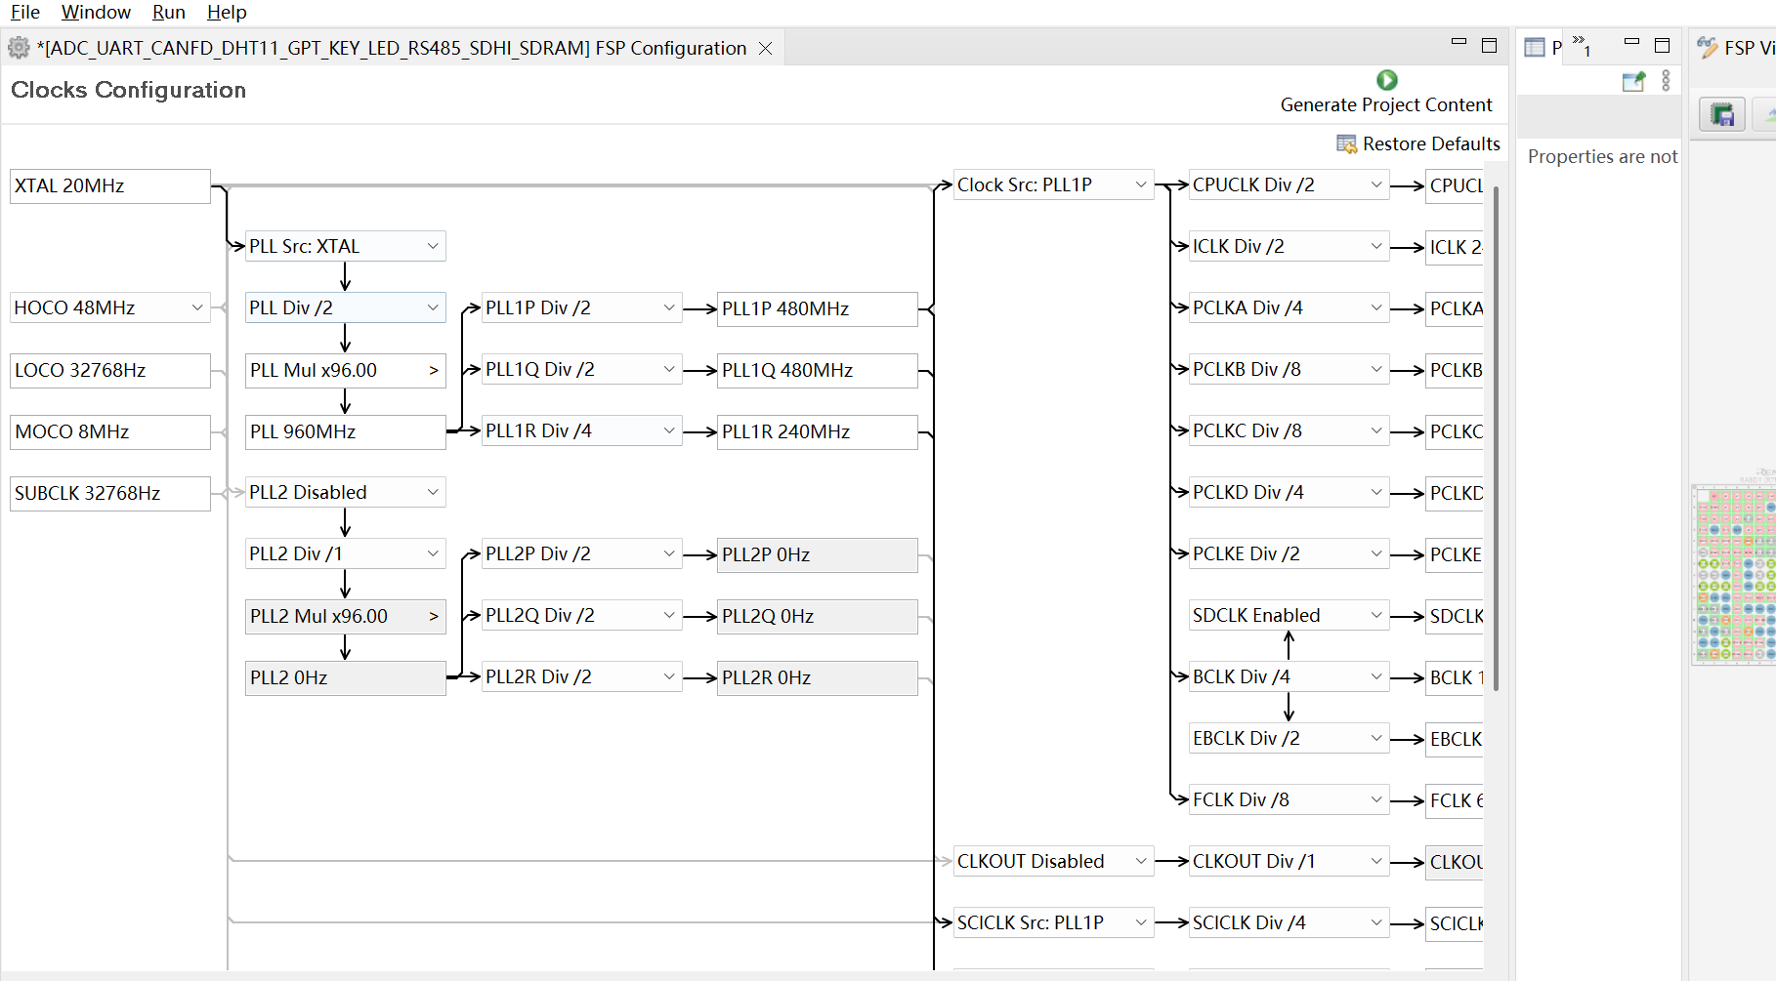This screenshot has height=981, width=1776.
Task: Pin the Properties view to selection
Action: coord(1633,81)
